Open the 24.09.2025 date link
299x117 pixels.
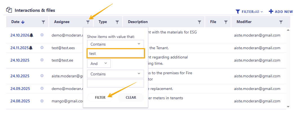(20, 89)
